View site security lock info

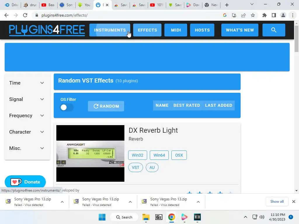37,15
